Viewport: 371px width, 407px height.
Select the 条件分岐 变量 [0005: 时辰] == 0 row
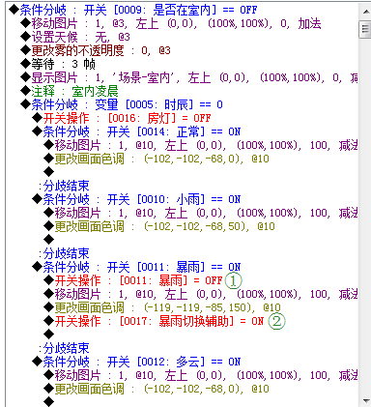122,104
